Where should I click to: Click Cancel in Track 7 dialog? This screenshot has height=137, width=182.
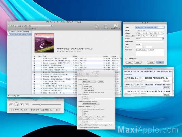pos(151,62)
